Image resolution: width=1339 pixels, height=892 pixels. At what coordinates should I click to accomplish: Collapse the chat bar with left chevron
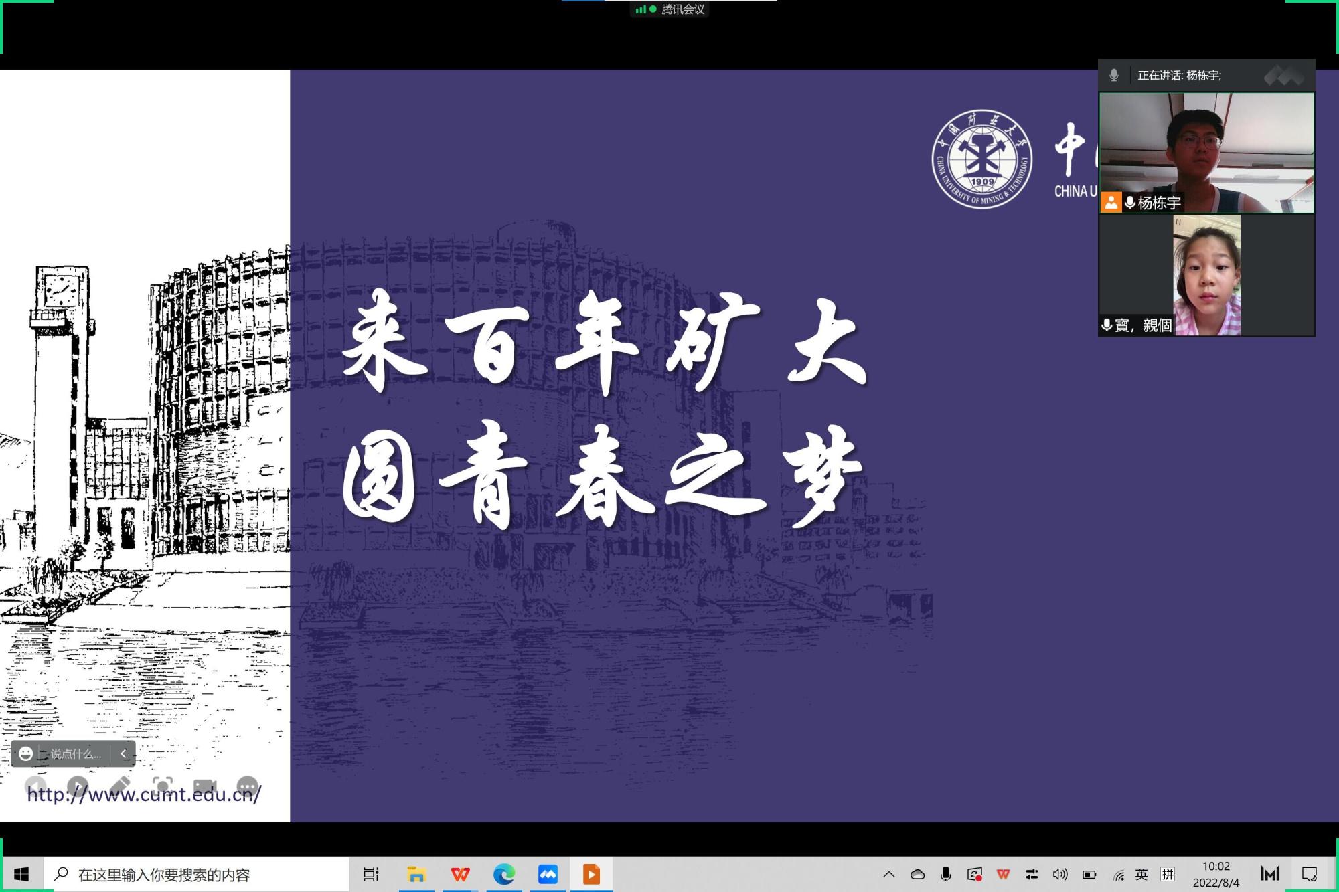pyautogui.click(x=123, y=754)
